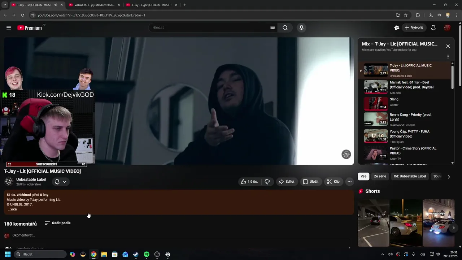Open Unbeatable Label channel avatar
This screenshot has height=260, width=462.
pos(9,181)
